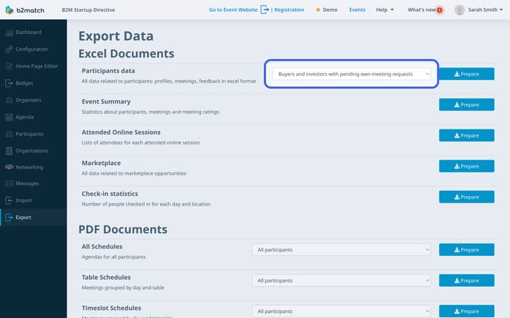510x318 pixels.
Task: Expand the Sarah Smith account menu
Action: [486, 10]
